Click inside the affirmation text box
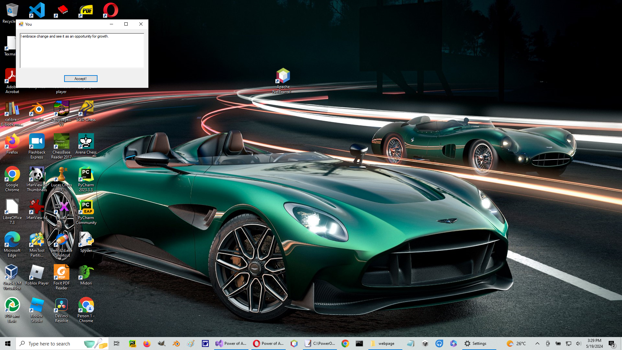The width and height of the screenshot is (622, 350). point(82,51)
